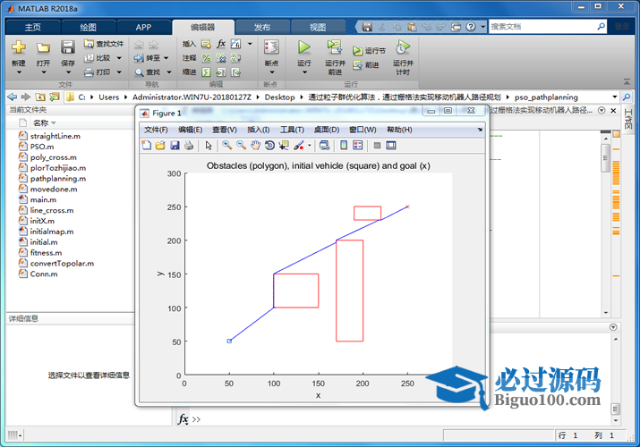This screenshot has width=640, height=447.
Task: Click Link Plot icon in Figure 1
Action: pos(325,145)
